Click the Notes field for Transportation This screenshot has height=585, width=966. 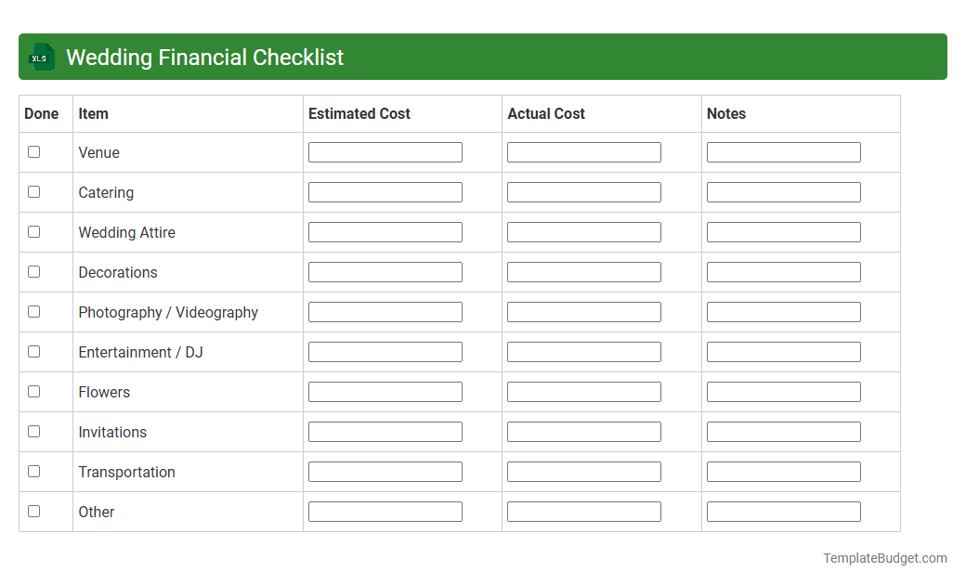point(783,471)
